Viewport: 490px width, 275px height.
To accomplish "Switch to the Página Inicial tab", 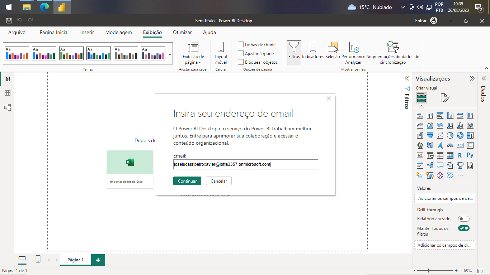I will pyautogui.click(x=54, y=32).
